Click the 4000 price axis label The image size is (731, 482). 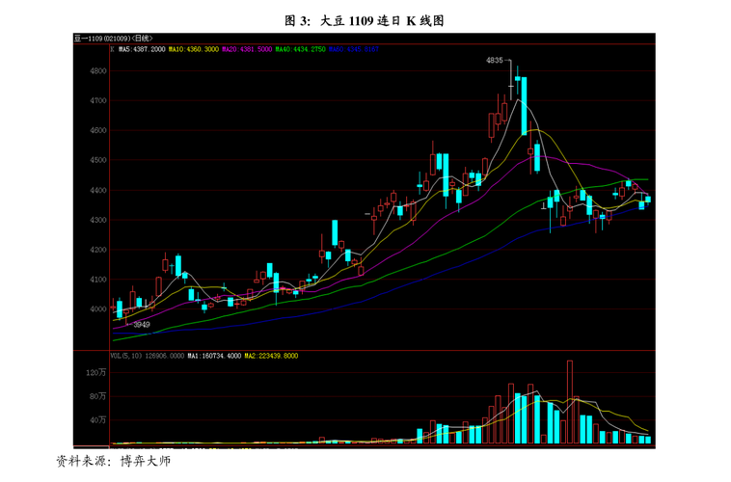pyautogui.click(x=98, y=308)
